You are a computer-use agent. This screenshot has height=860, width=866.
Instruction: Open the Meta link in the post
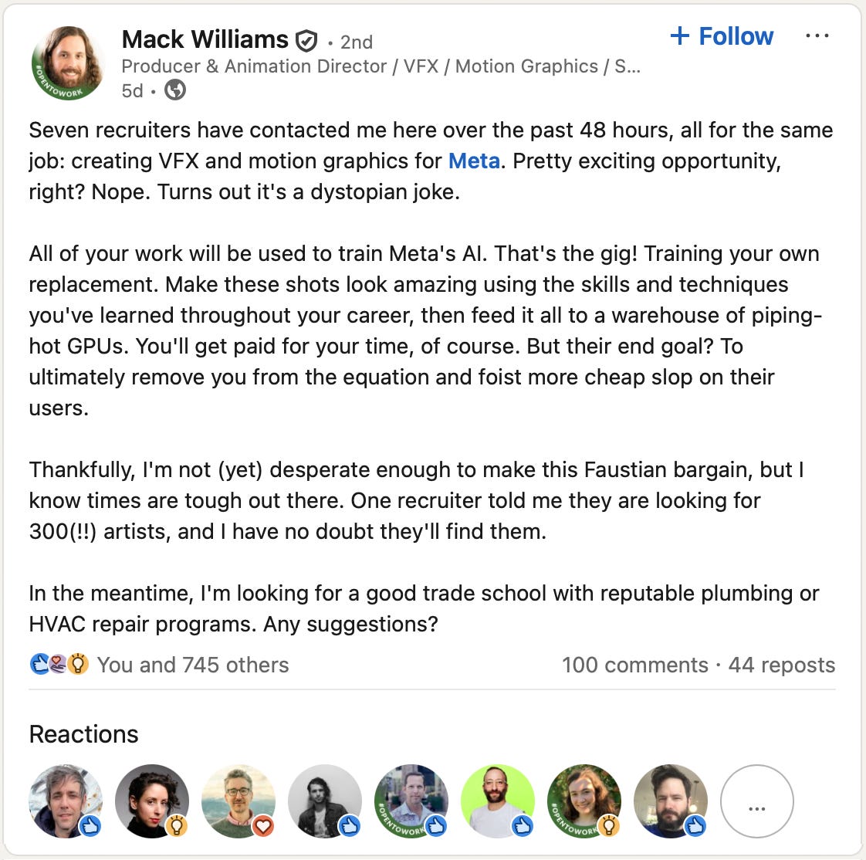[473, 161]
